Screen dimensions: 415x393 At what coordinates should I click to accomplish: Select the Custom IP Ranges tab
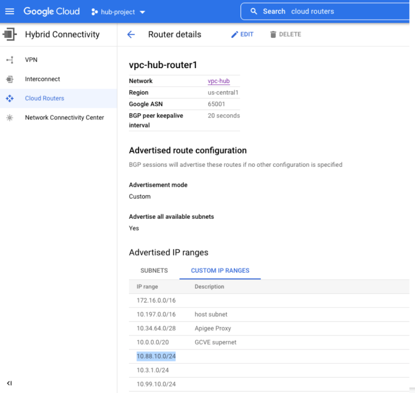(x=220, y=270)
